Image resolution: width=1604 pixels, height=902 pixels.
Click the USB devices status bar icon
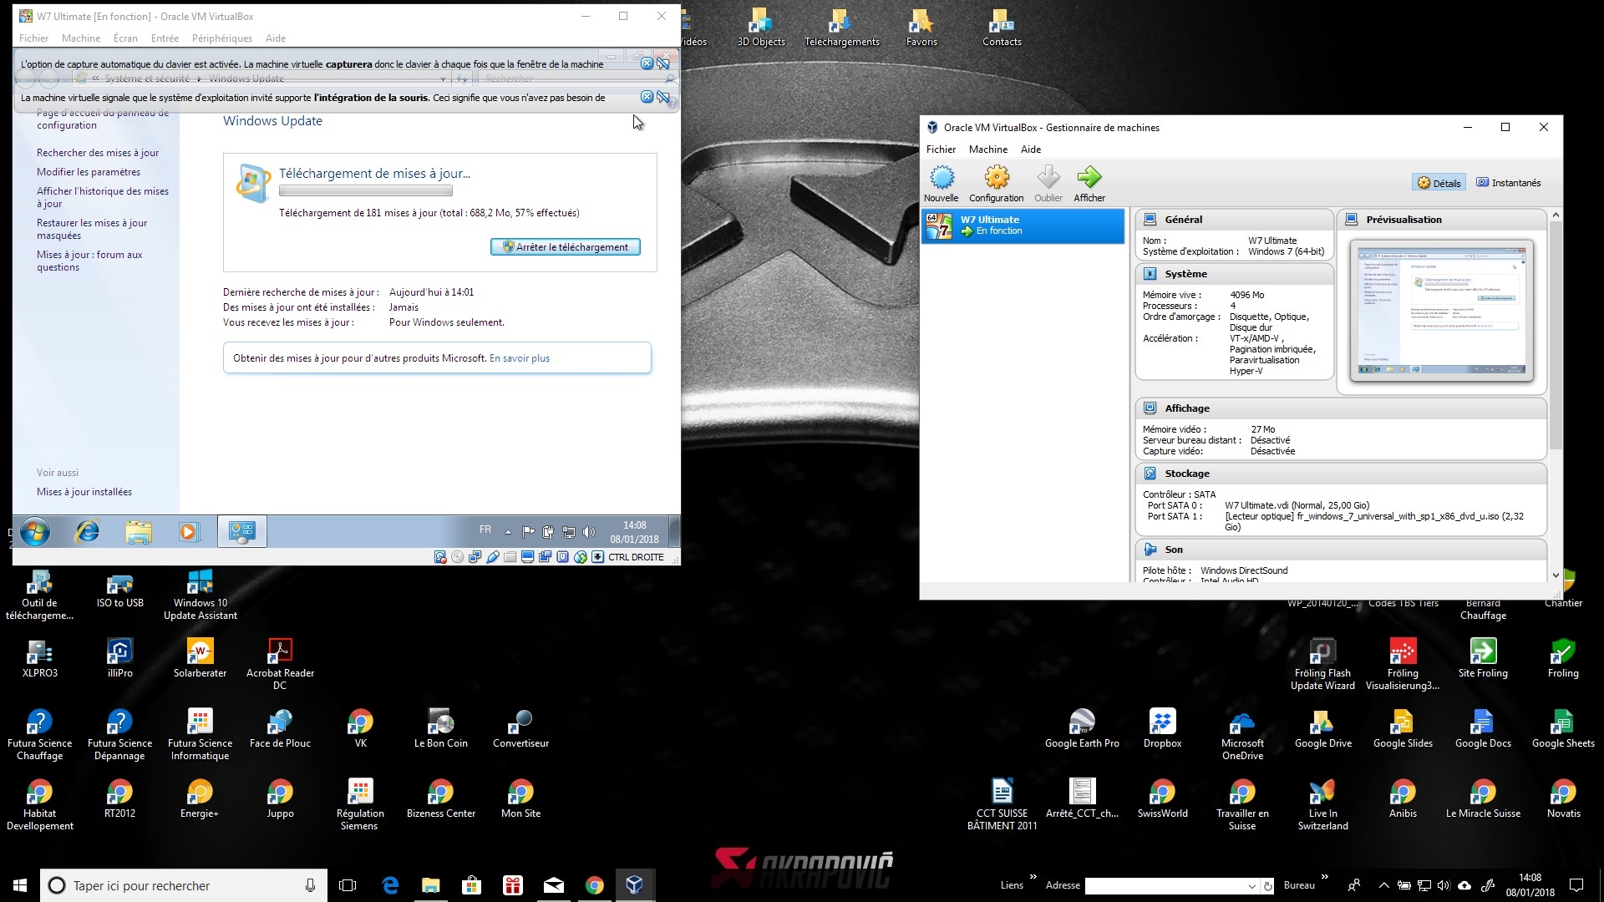(x=493, y=557)
